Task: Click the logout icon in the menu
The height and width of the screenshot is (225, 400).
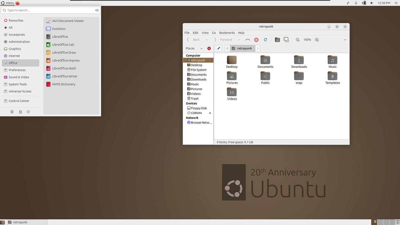Action: click(x=12, y=112)
